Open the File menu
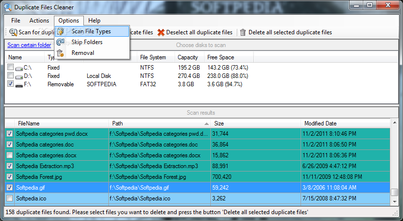Viewport: 403px width, 221px height. coord(16,21)
